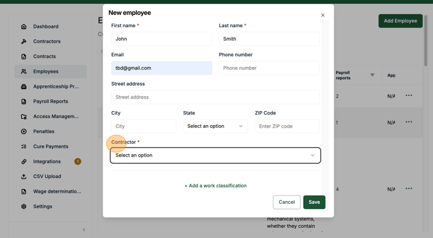Click the Access Management folder icon
The height and width of the screenshot is (238, 433).
24,117
